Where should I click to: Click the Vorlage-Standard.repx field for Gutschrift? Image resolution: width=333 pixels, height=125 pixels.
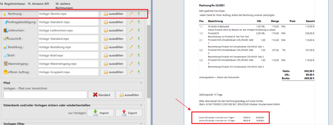point(68,39)
